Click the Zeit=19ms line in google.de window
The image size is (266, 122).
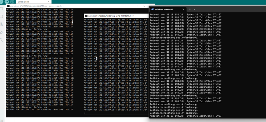coord(39,12)
